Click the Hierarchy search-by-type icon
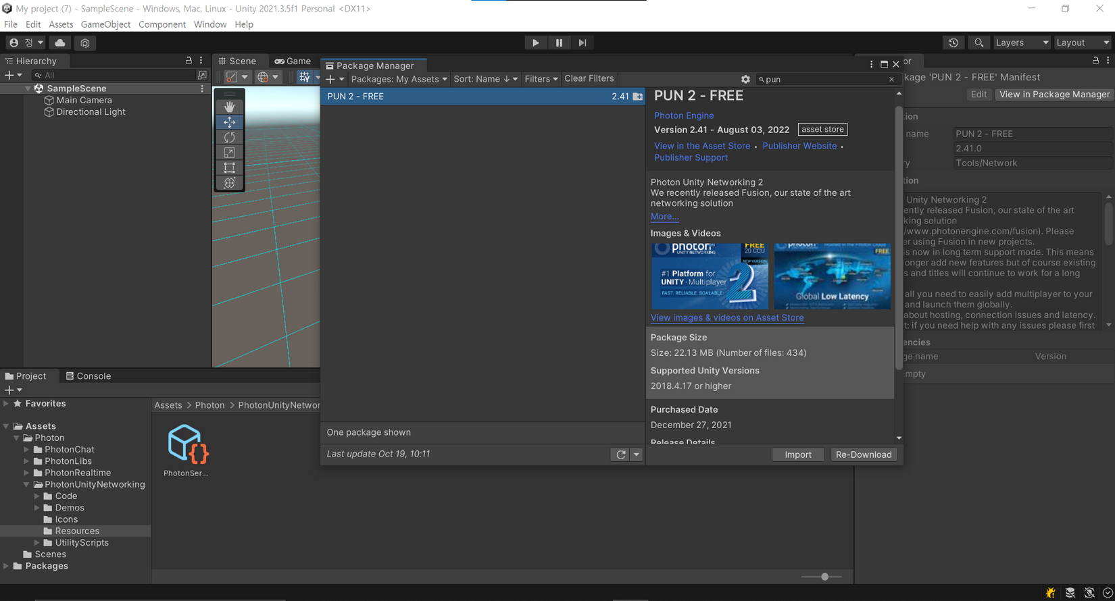This screenshot has width=1115, height=601. click(202, 75)
